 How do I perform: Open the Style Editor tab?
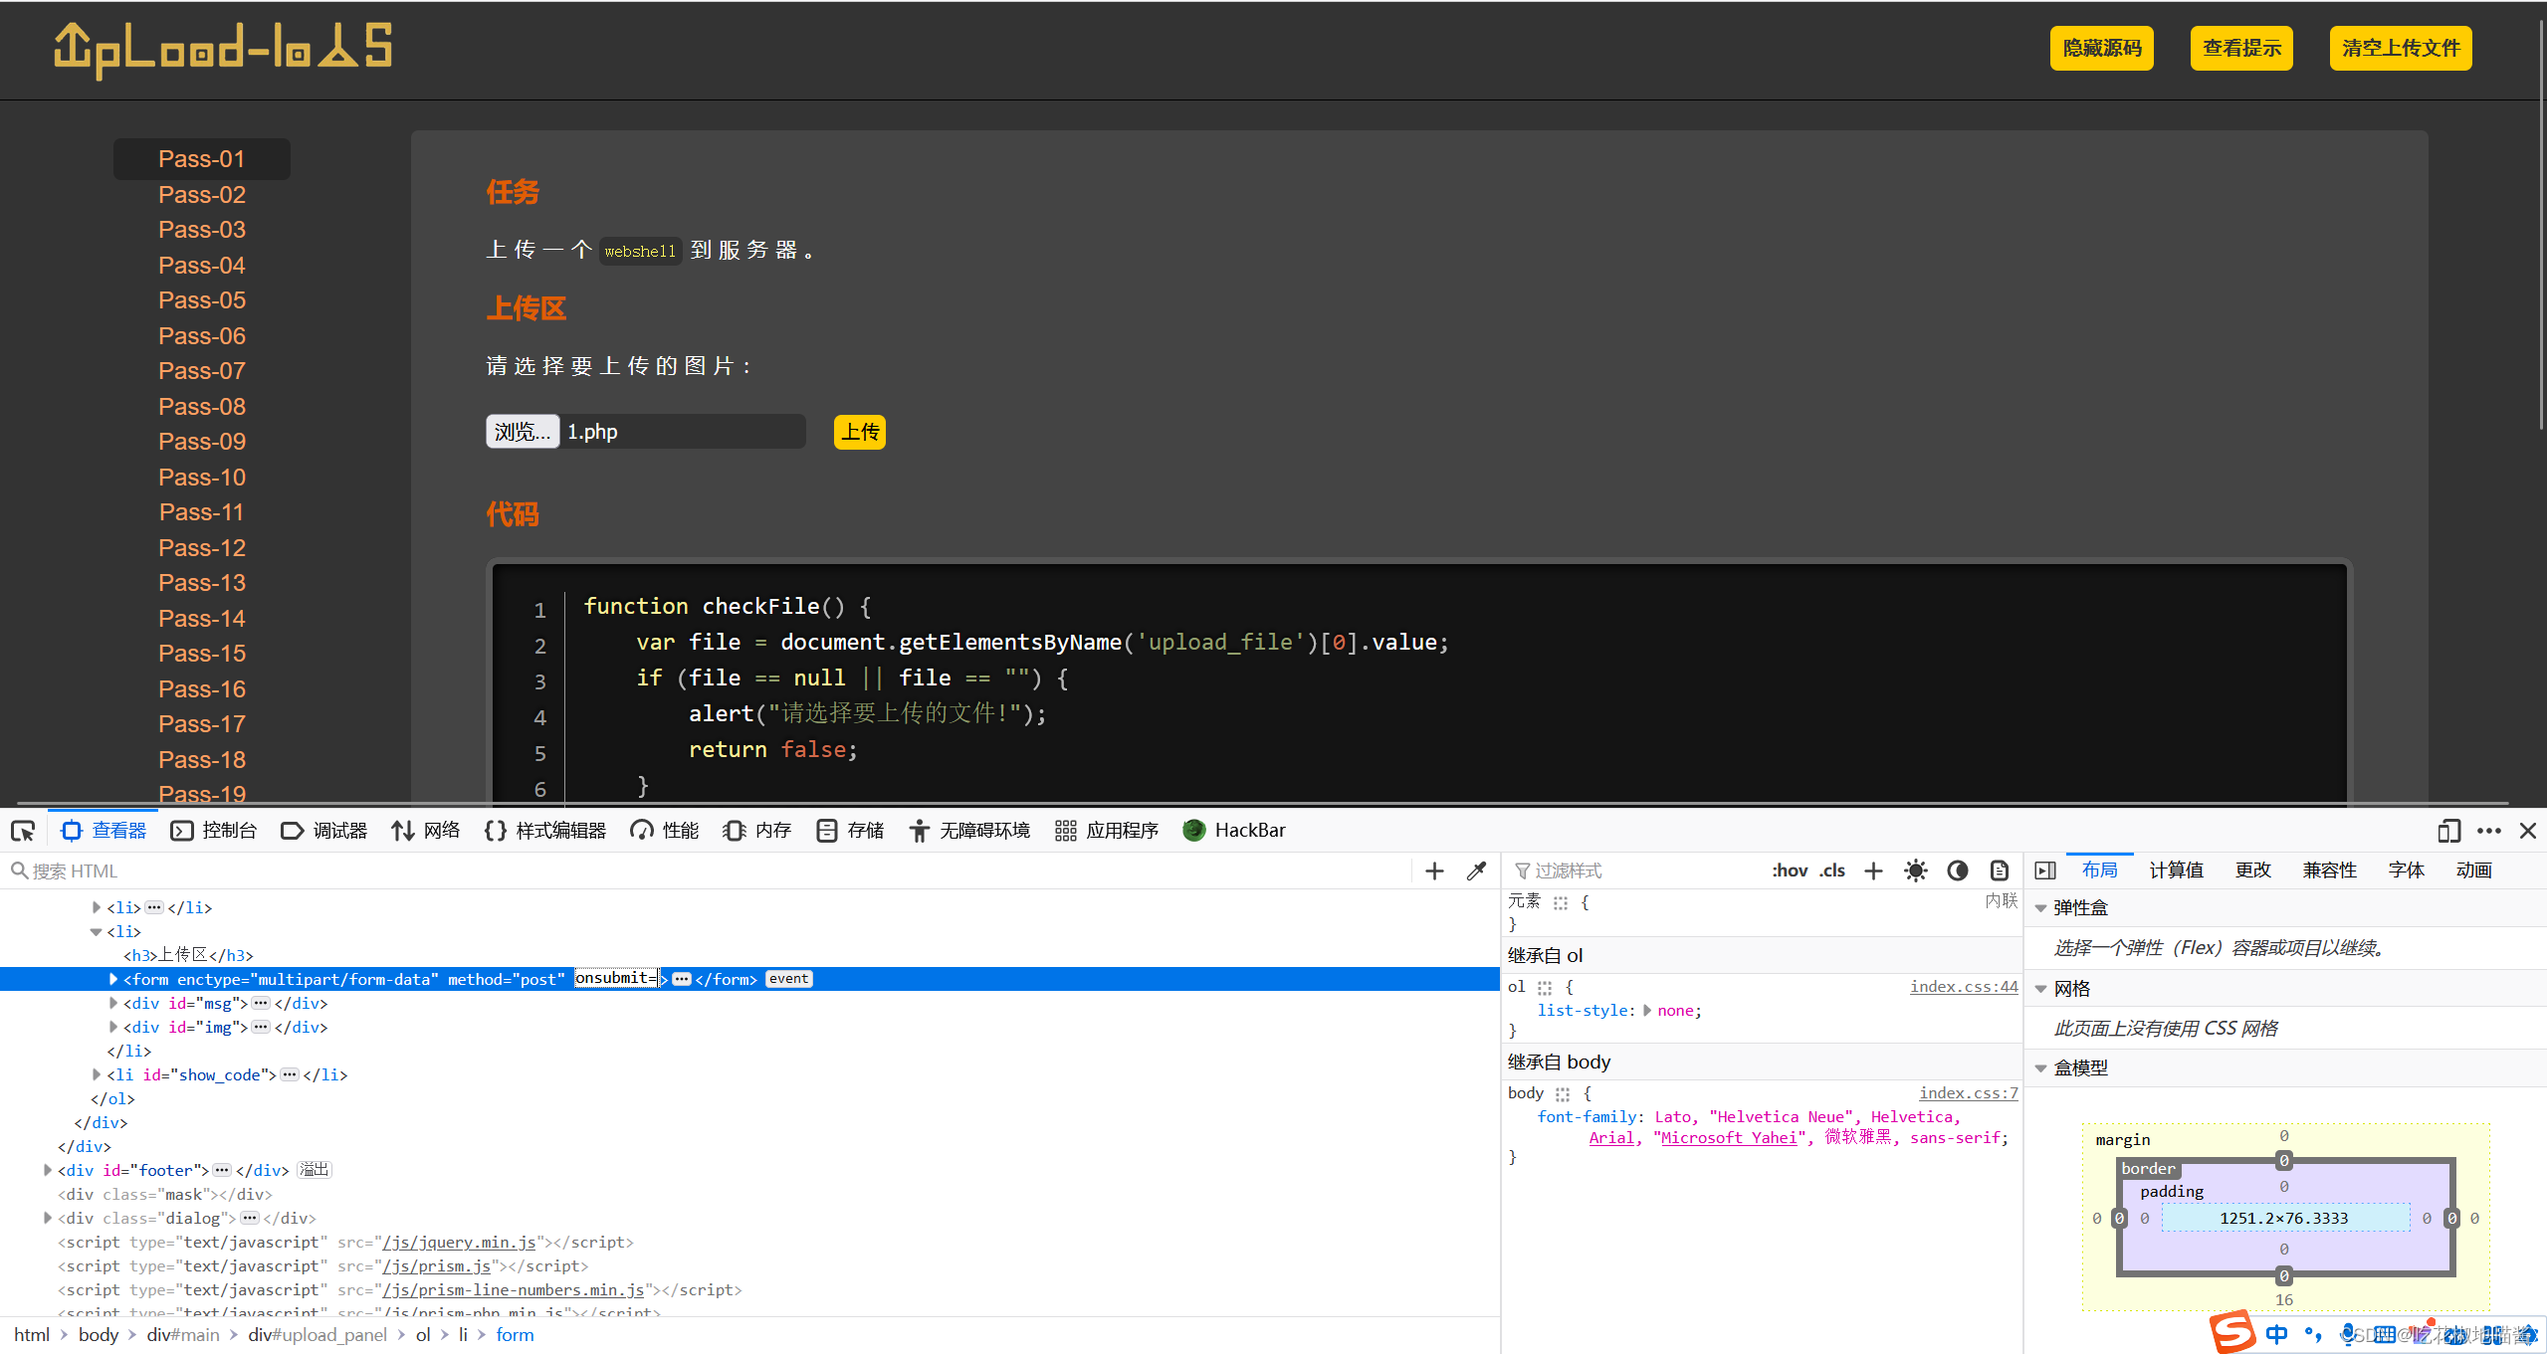pyautogui.click(x=545, y=831)
